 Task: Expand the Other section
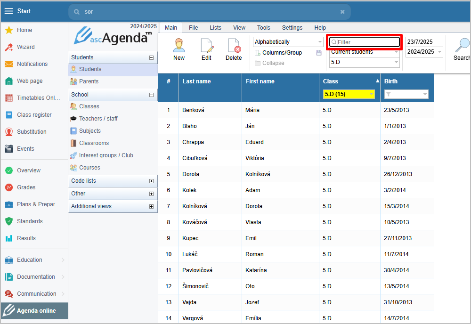tap(151, 194)
